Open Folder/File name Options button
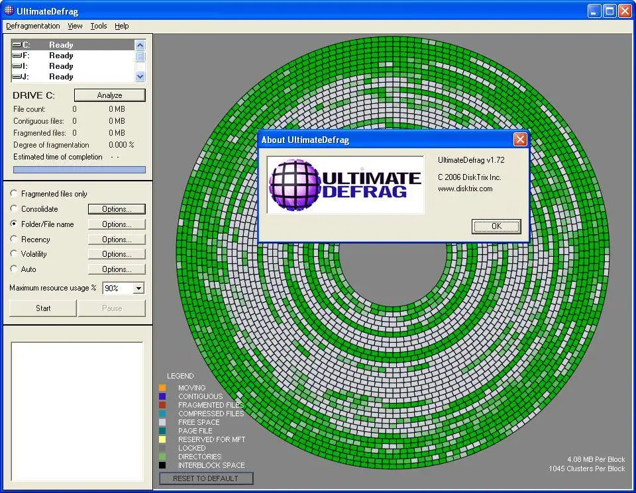This screenshot has height=493, width=636. pyautogui.click(x=117, y=224)
